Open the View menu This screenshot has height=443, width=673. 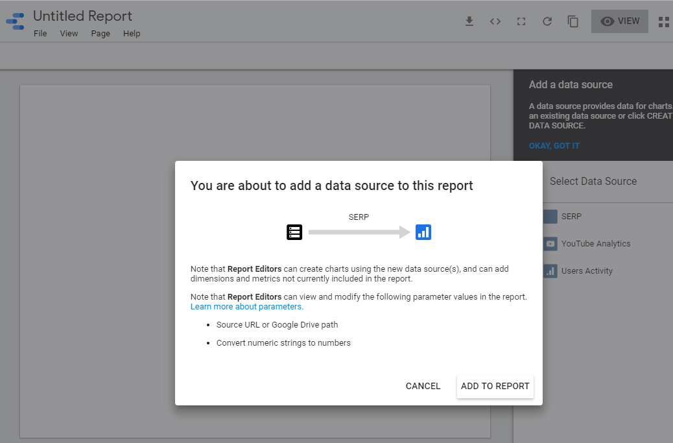coord(69,34)
